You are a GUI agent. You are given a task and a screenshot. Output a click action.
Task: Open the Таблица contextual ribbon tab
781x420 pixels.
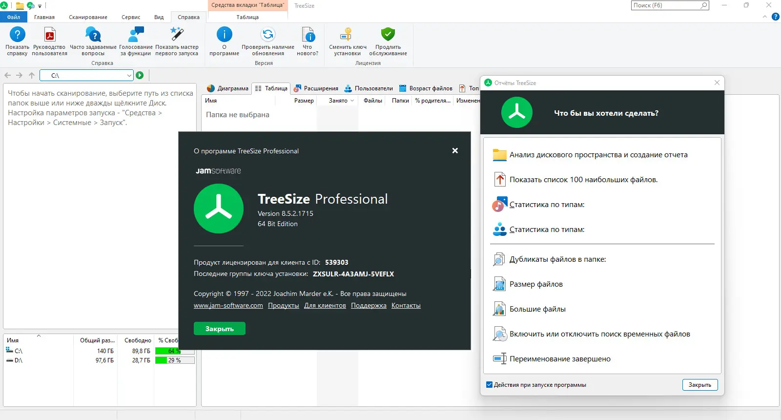coord(247,17)
